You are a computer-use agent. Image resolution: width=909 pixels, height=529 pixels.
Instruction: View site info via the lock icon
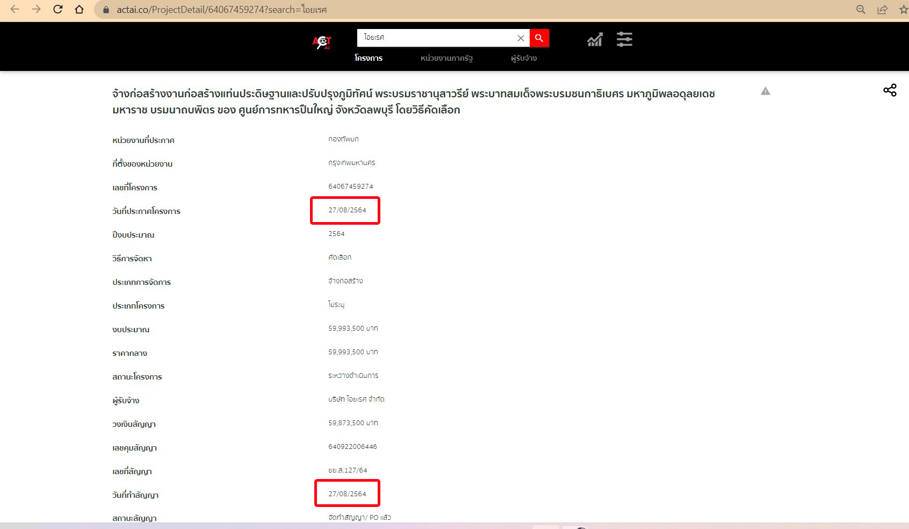106,10
